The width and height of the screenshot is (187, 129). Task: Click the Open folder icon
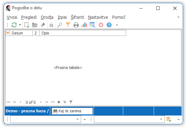point(35,25)
